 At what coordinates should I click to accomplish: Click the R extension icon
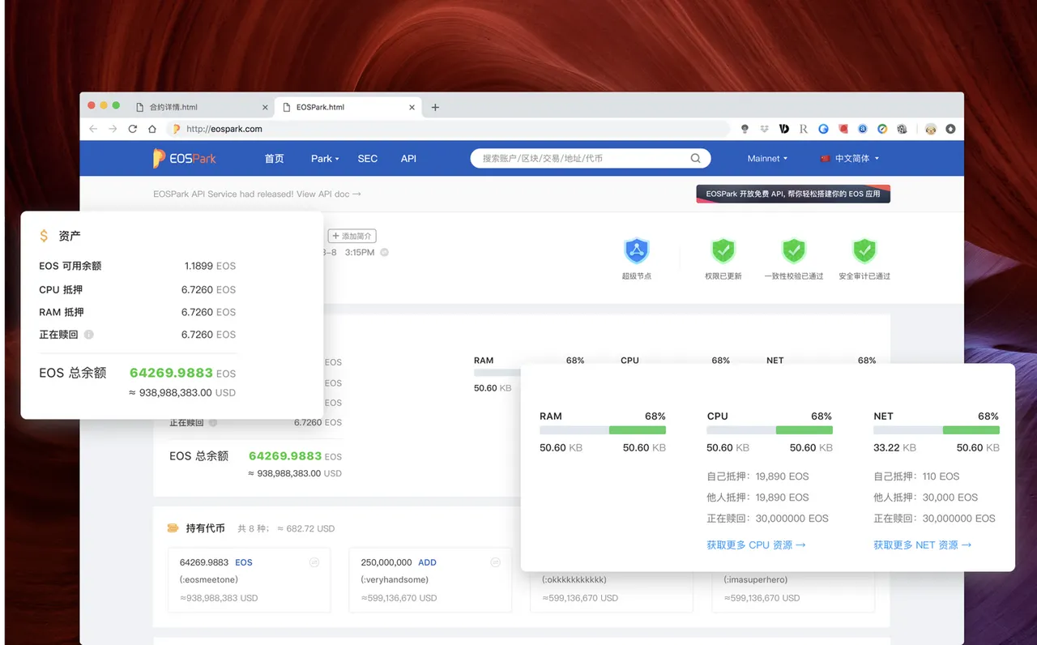click(804, 129)
